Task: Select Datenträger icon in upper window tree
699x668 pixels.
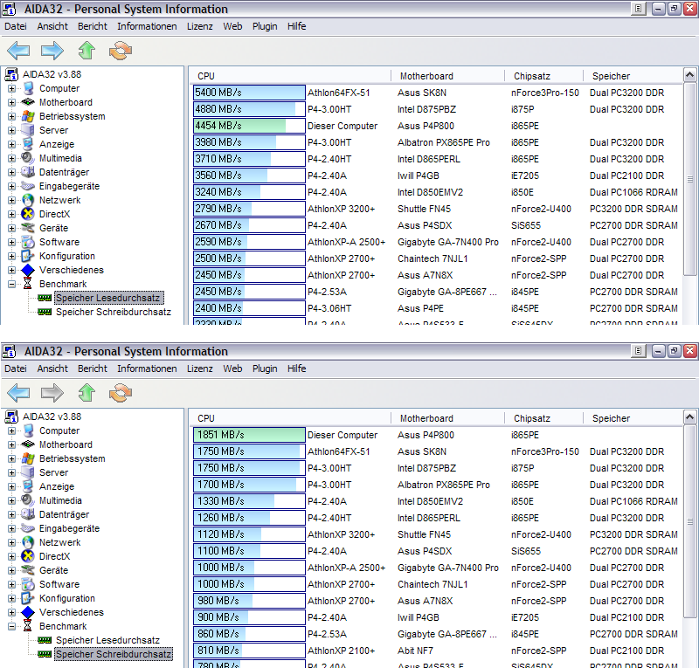Action: pyautogui.click(x=28, y=172)
